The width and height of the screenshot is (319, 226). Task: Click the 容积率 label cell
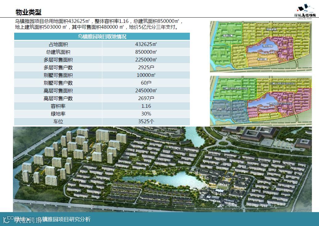58,106
